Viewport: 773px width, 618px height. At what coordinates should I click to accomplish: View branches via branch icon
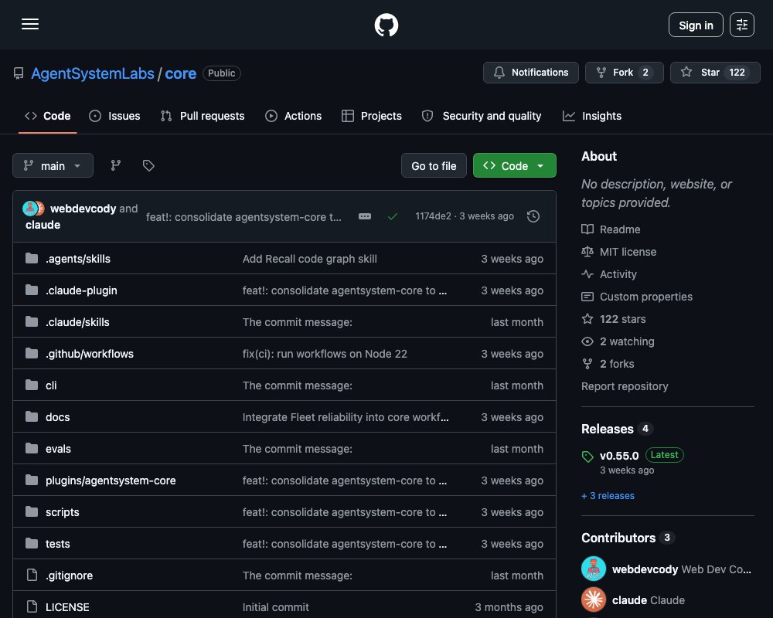coord(116,165)
